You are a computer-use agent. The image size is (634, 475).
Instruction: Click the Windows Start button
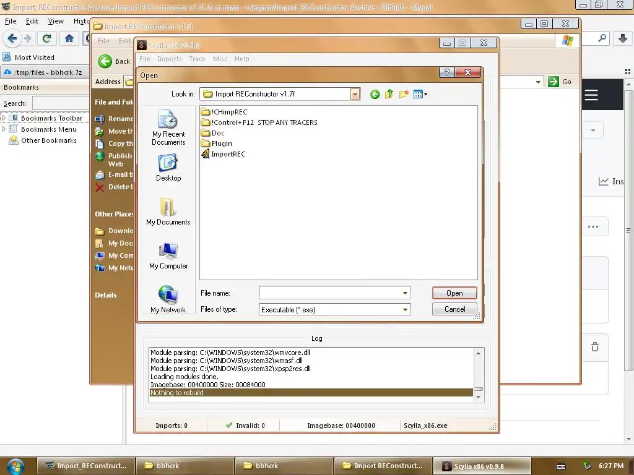point(15,466)
